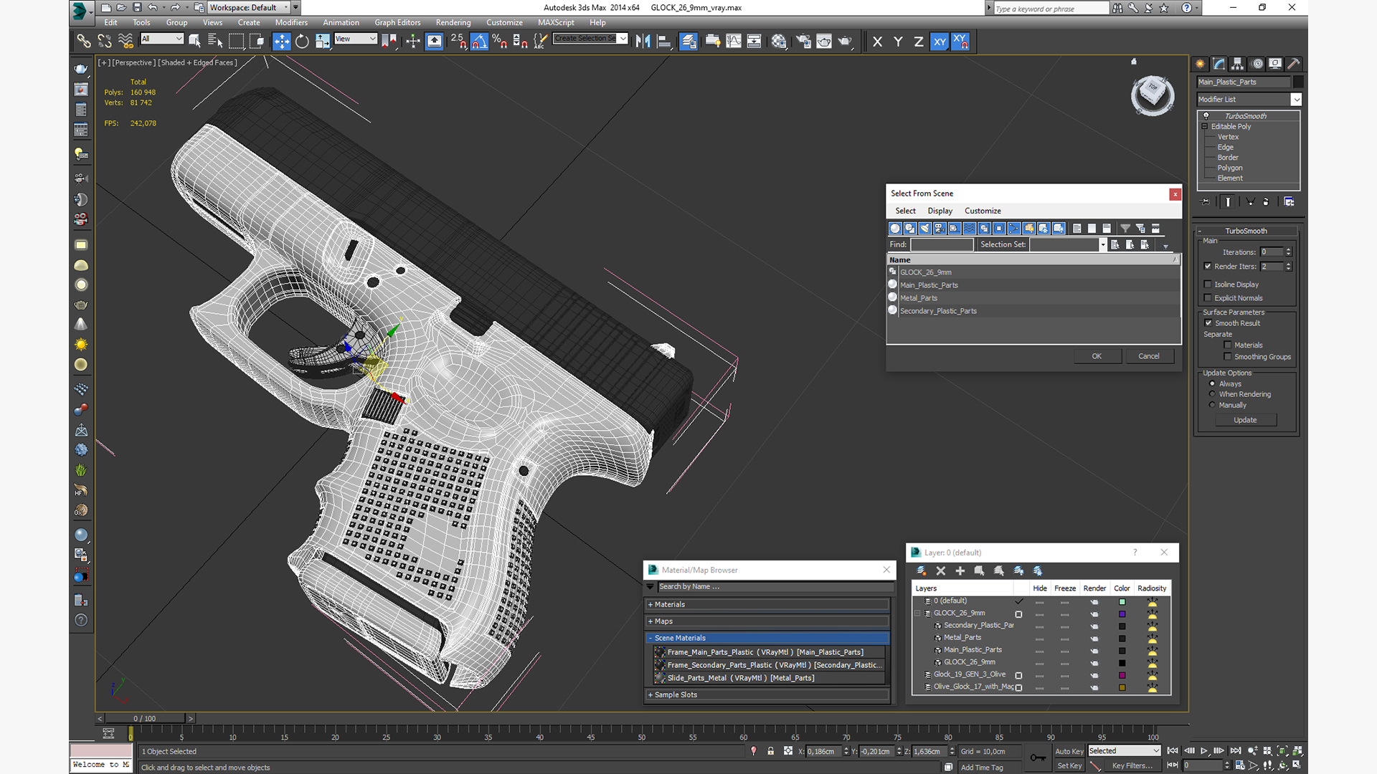Image resolution: width=1377 pixels, height=774 pixels.
Task: Click the Align tool icon
Action: (x=663, y=42)
